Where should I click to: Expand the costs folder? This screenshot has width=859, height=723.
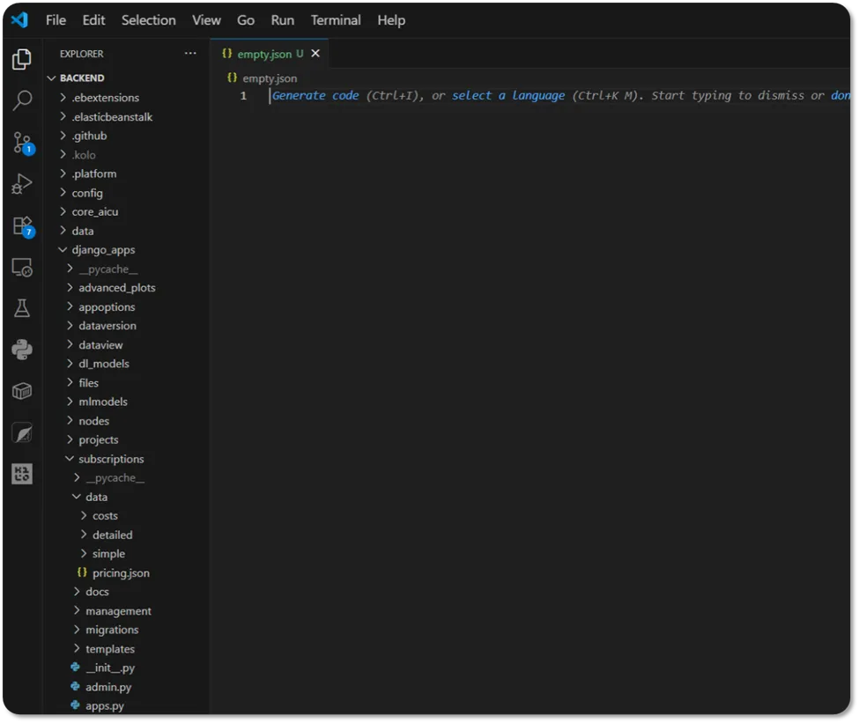(x=104, y=516)
